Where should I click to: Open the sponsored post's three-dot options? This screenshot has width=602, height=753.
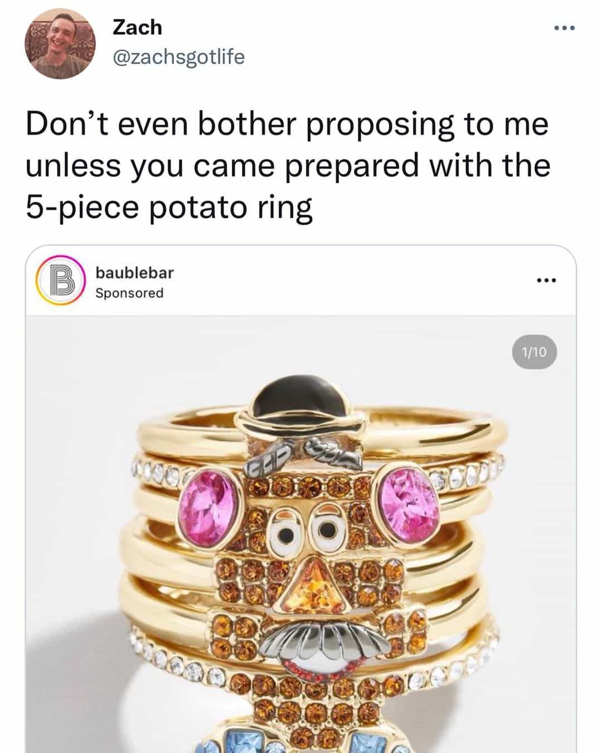(546, 281)
